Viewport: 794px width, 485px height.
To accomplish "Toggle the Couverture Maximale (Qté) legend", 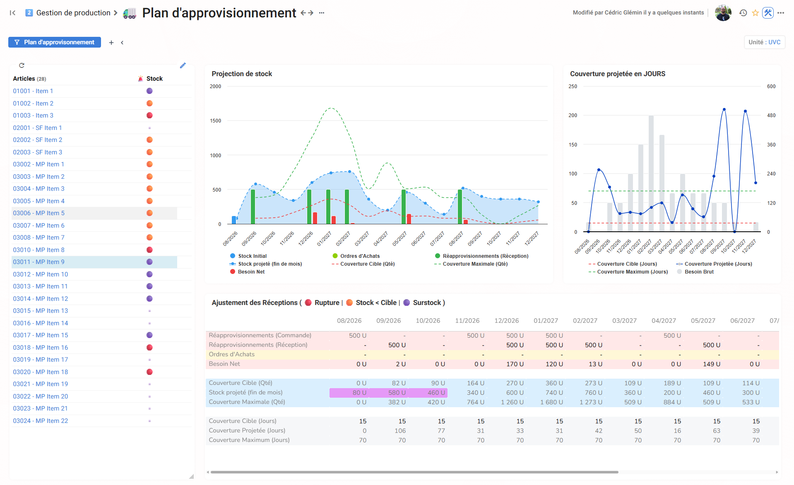I will point(471,264).
